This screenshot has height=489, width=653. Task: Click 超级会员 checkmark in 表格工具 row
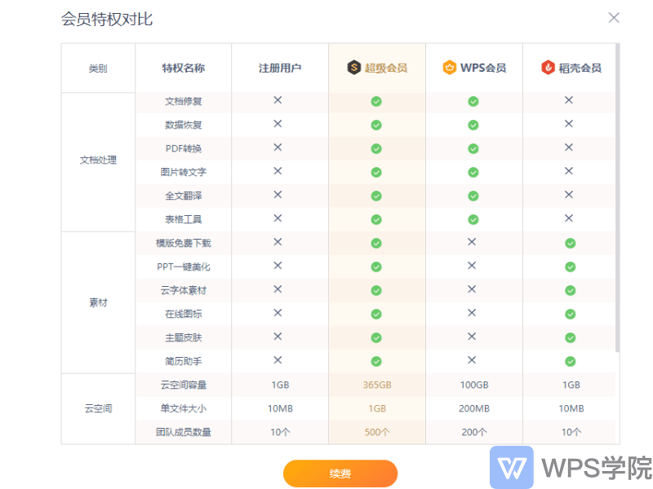(376, 219)
